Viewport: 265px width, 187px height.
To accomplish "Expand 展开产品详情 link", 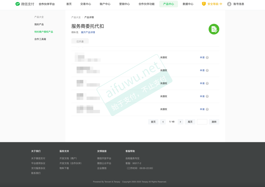I will [x=88, y=32].
